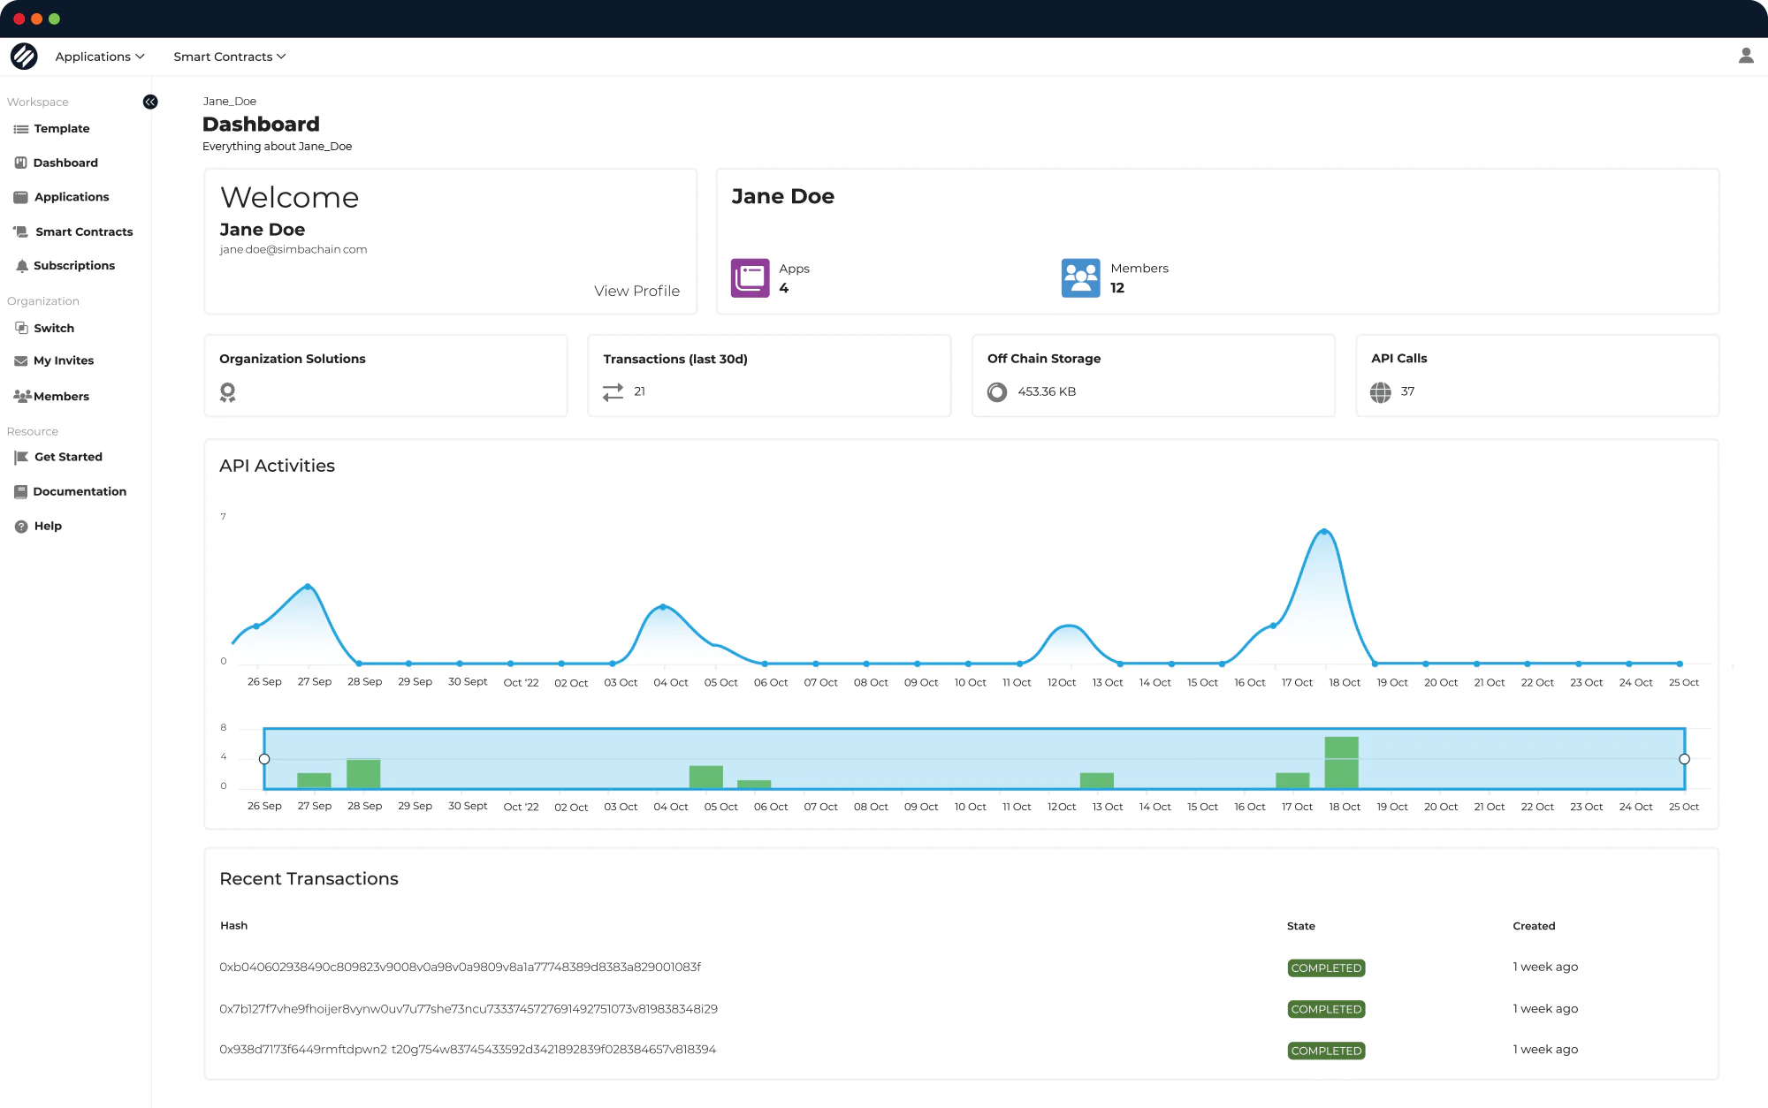Click the Organization Solutions badge icon
This screenshot has width=1768, height=1108.
pyautogui.click(x=228, y=392)
